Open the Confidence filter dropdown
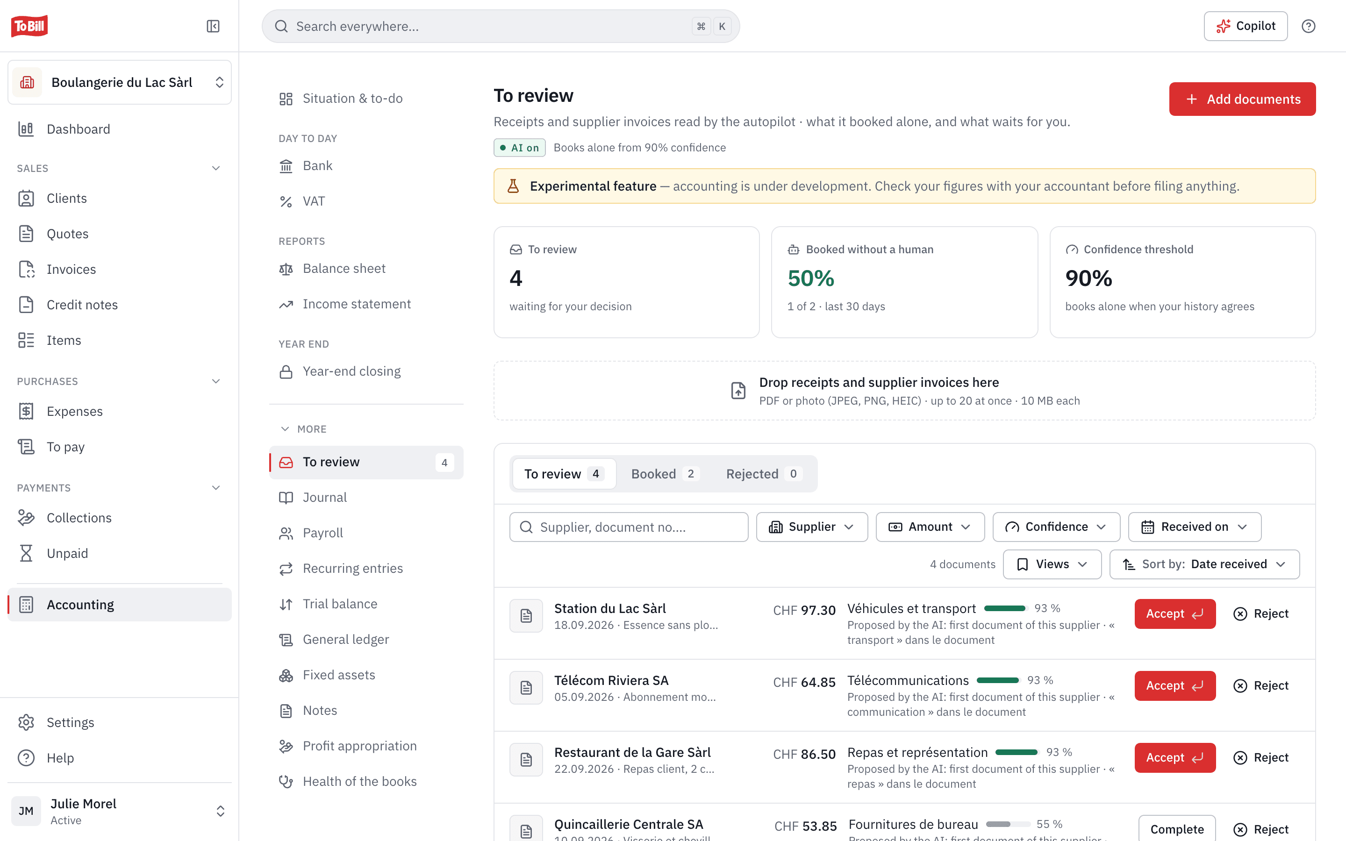 (x=1056, y=527)
